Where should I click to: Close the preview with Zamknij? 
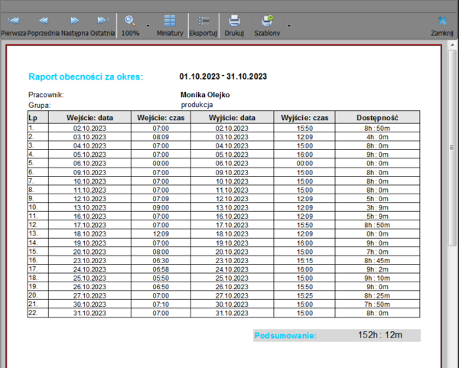coord(442,24)
